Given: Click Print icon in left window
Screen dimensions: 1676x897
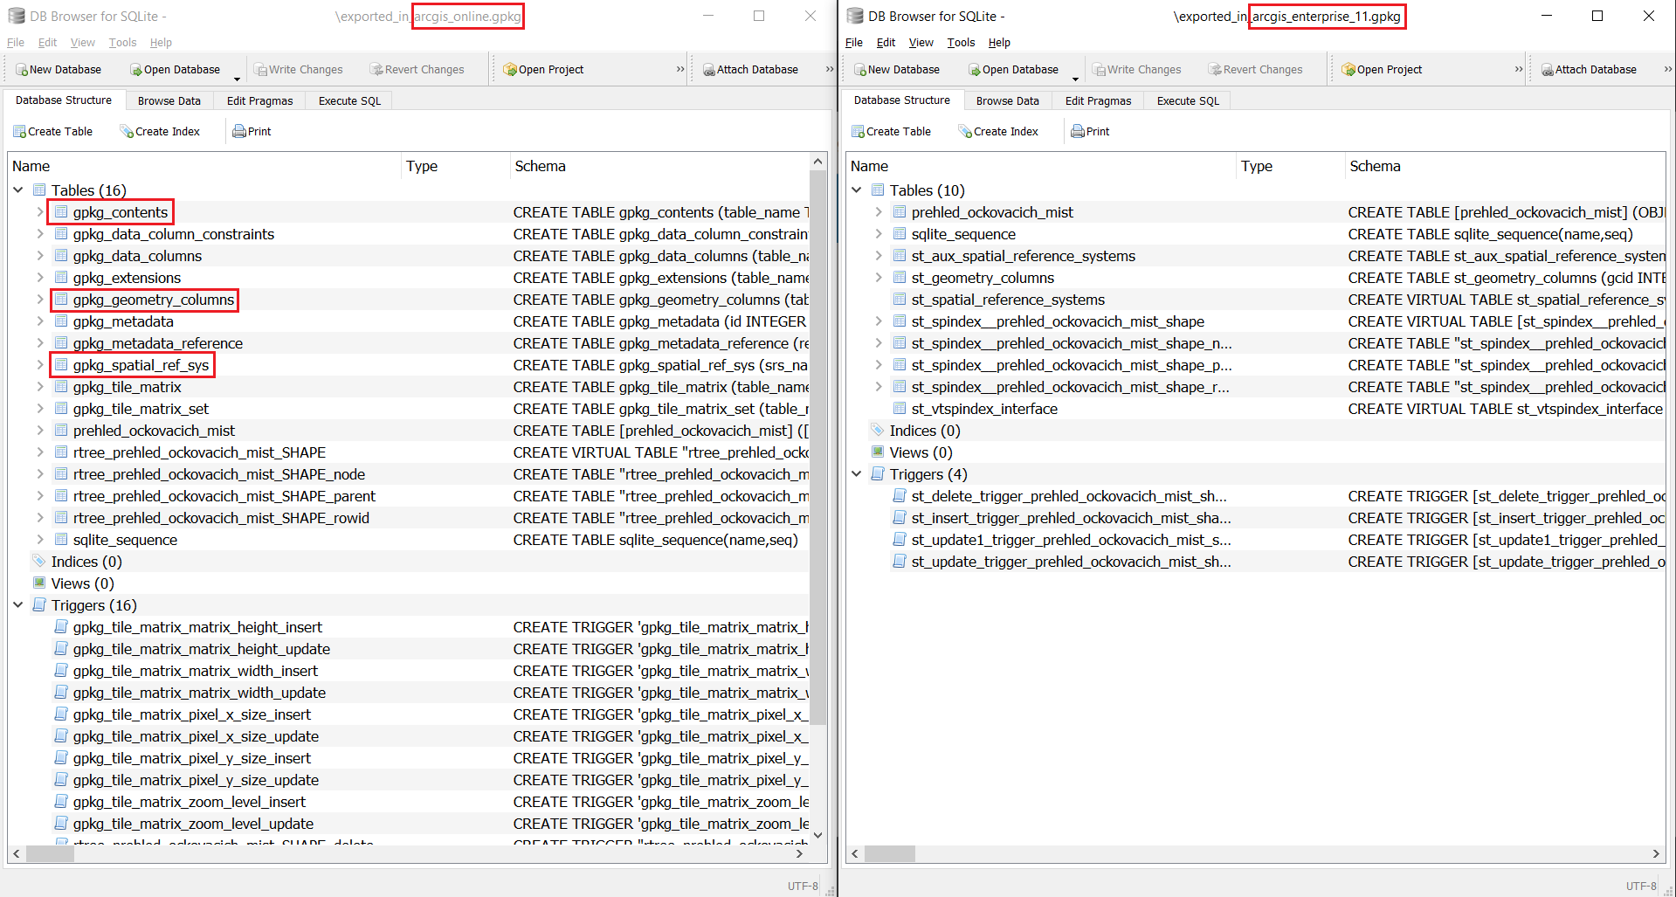Looking at the screenshot, I should point(239,132).
